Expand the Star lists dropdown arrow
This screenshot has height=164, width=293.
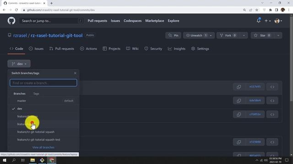278,36
